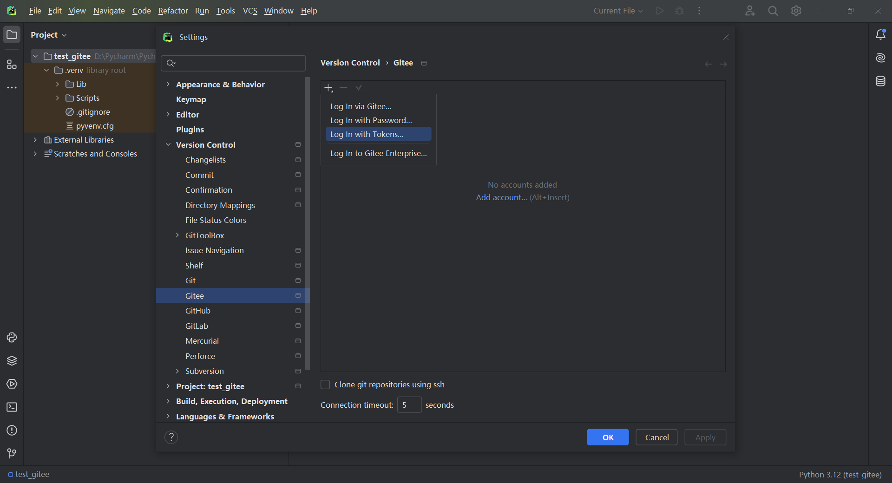Expand Languages & Frameworks group

pyautogui.click(x=168, y=417)
